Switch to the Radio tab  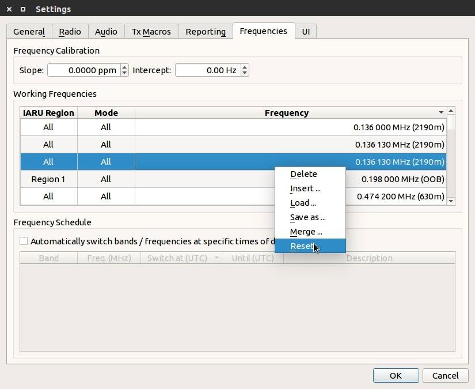click(x=70, y=32)
